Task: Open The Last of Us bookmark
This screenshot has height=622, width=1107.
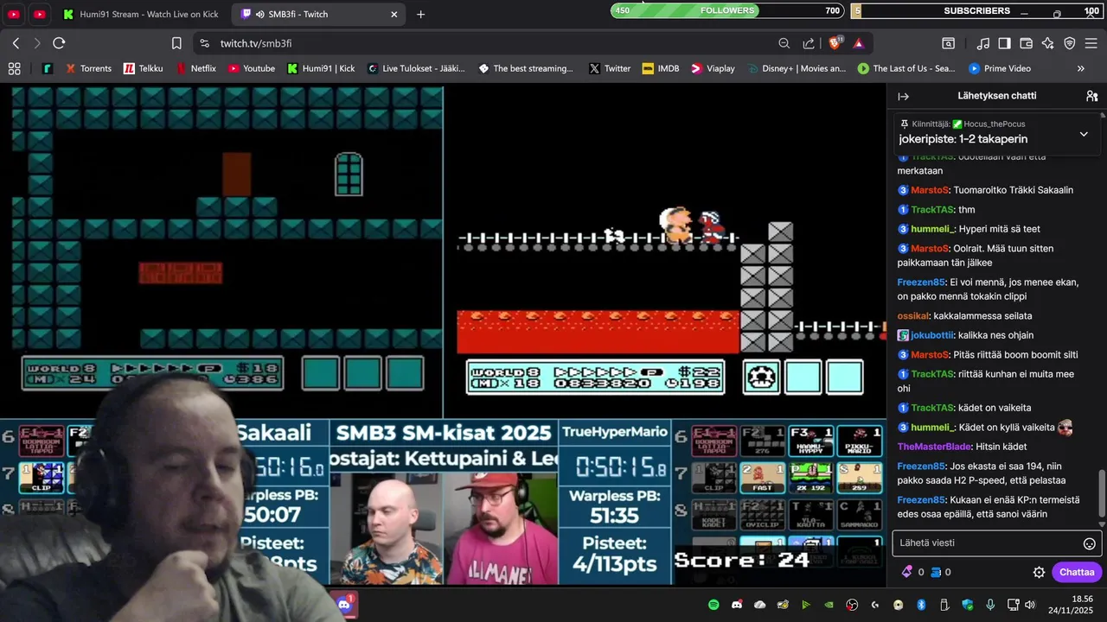Action: 906,68
